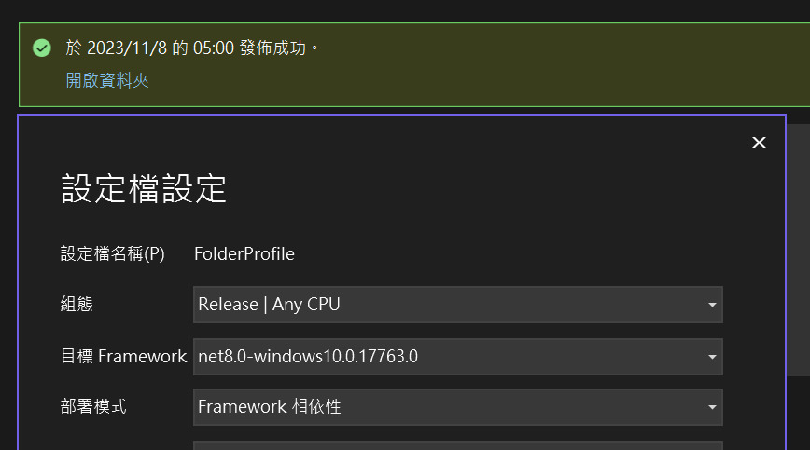Click the gray panel right of the dialog
810x450 pixels.
point(798,250)
